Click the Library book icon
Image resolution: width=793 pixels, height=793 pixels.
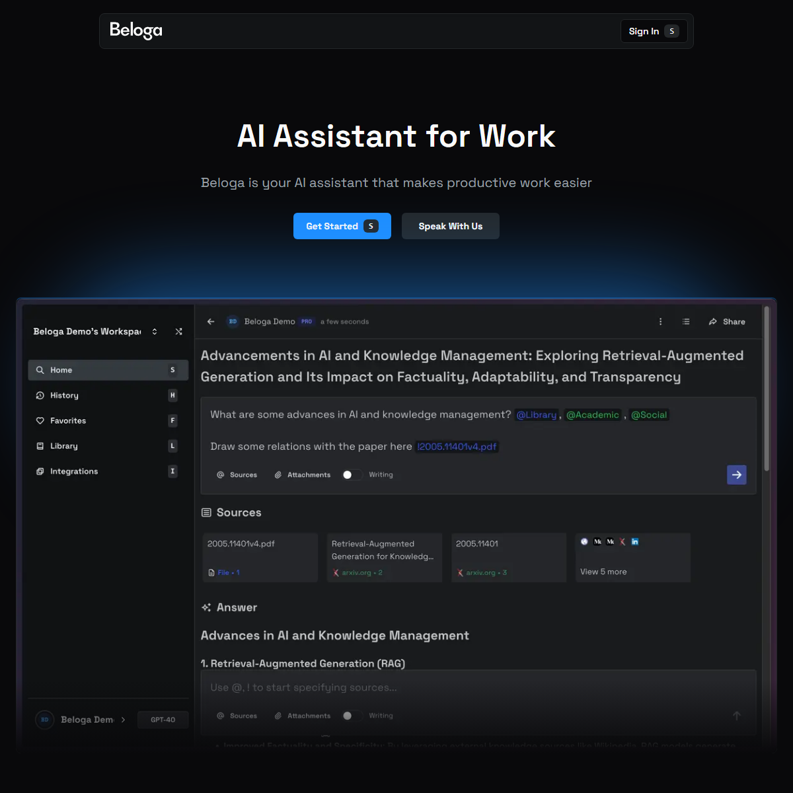tap(40, 446)
